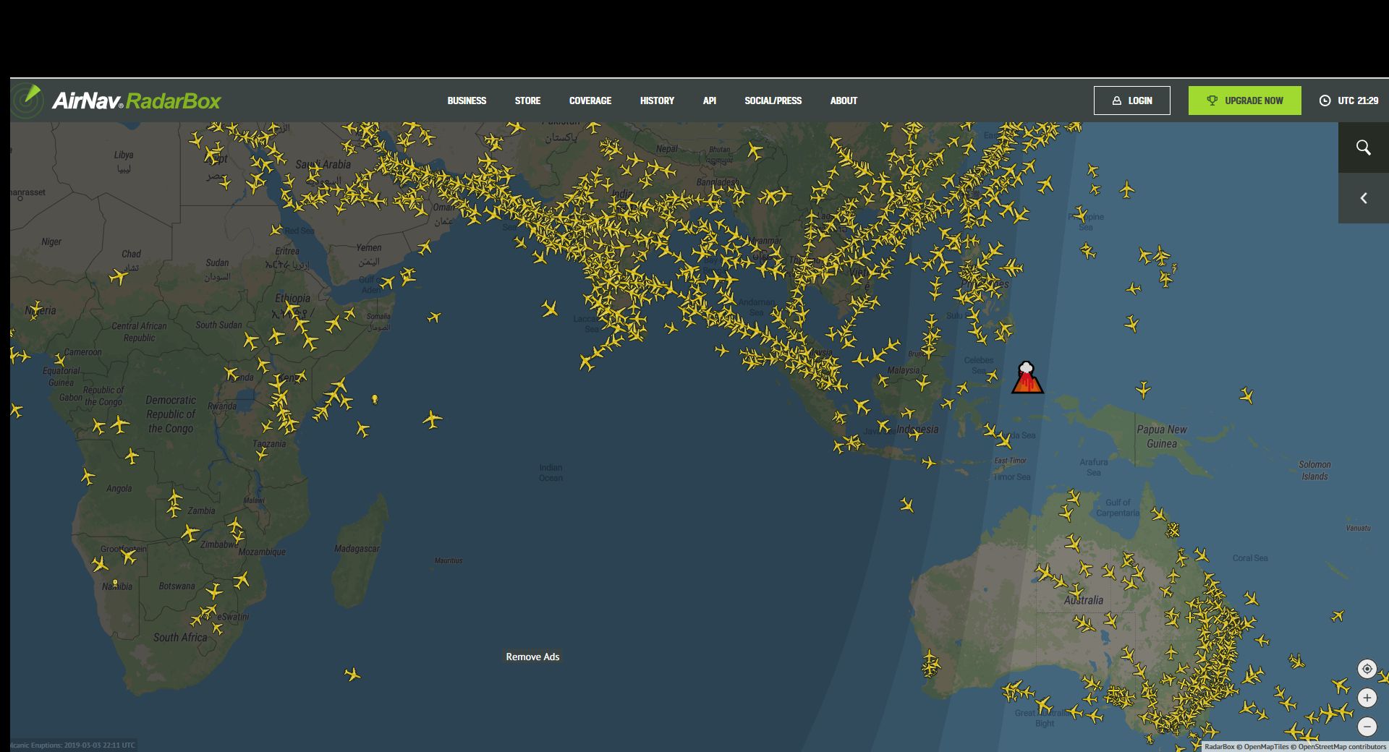Image resolution: width=1389 pixels, height=752 pixels.
Task: Select the small balloon marker near Tanzania coast
Action: point(375,399)
